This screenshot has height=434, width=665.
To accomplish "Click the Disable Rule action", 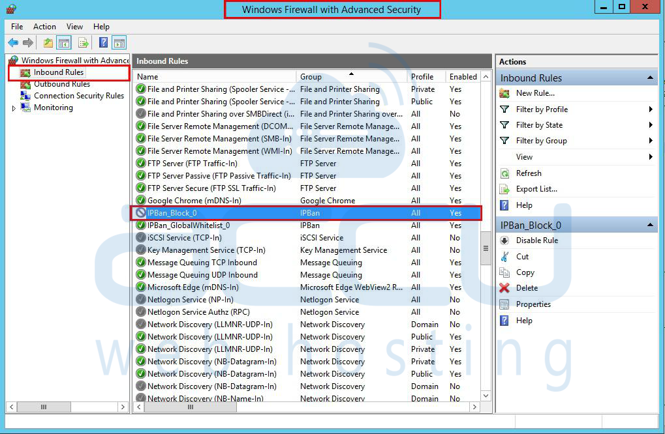I will (x=537, y=240).
